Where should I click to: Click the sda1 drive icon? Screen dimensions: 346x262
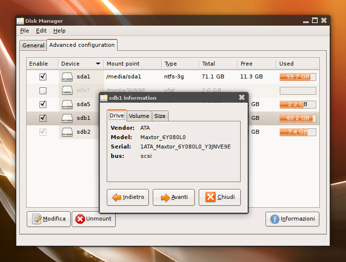[x=67, y=76]
